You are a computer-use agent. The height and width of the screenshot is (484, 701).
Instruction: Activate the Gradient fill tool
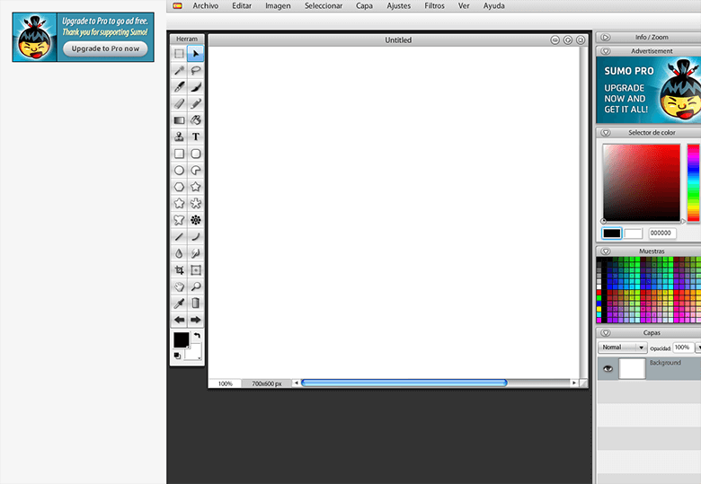179,120
